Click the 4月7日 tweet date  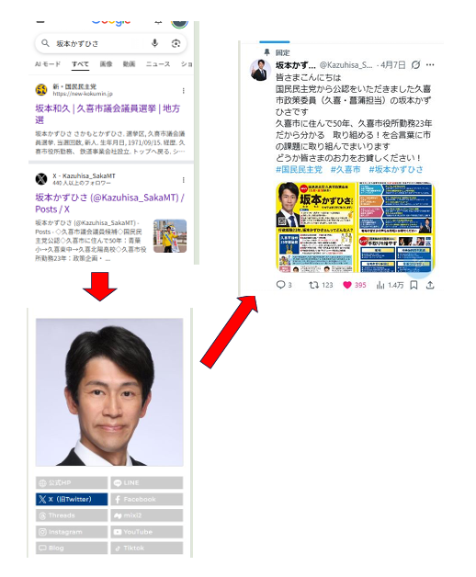393,65
